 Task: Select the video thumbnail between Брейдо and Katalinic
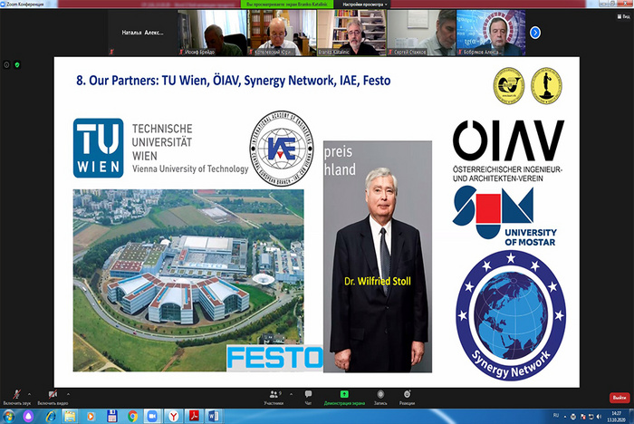coord(282,33)
